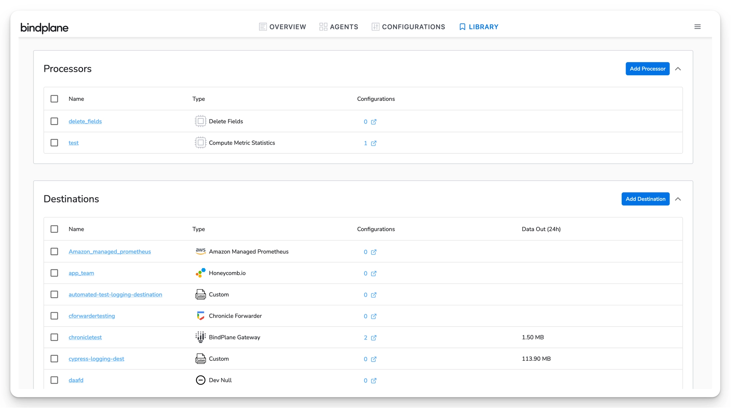
Task: Click the Amazon Managed Prometheus AWS icon
Action: coord(200,251)
